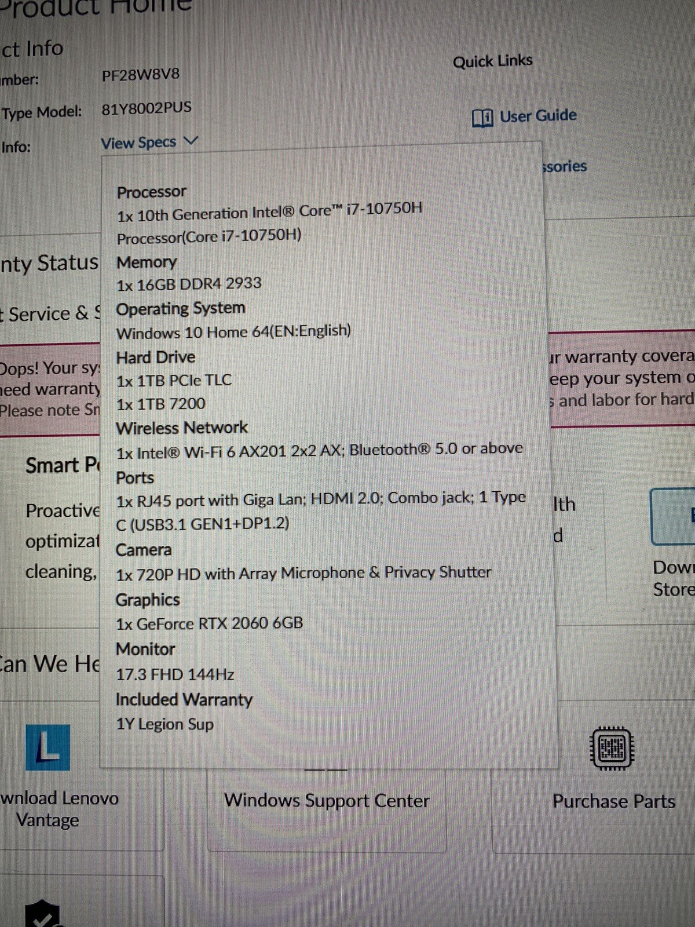Screen dimensions: 695x927
Task: Click the Quick Links heading
Action: coord(492,61)
